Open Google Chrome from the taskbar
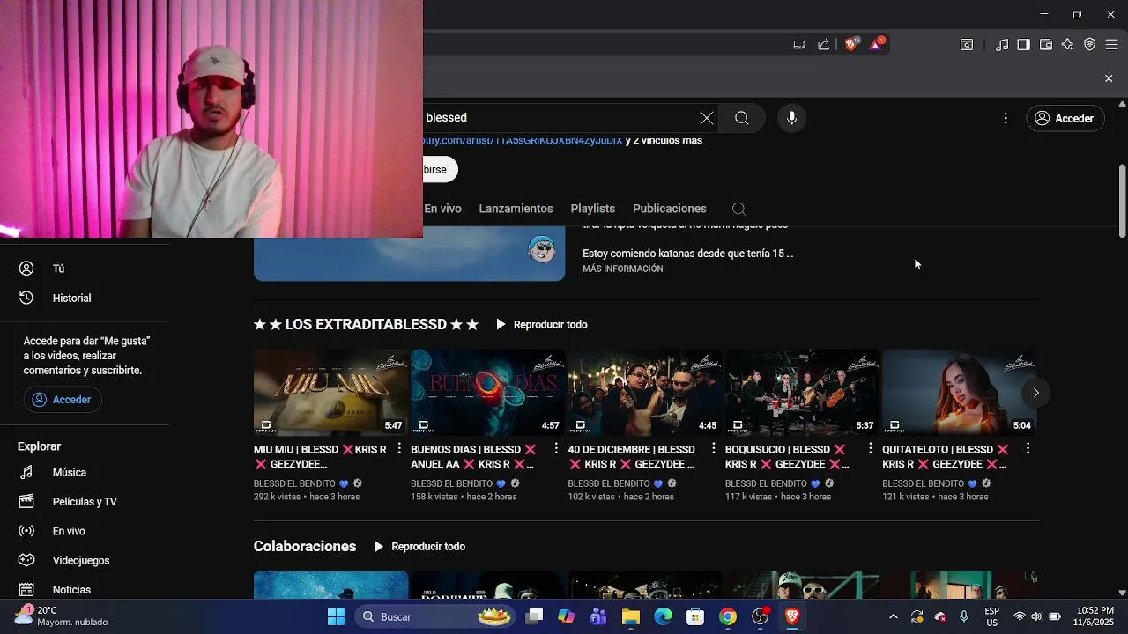The height and width of the screenshot is (634, 1128). [728, 617]
